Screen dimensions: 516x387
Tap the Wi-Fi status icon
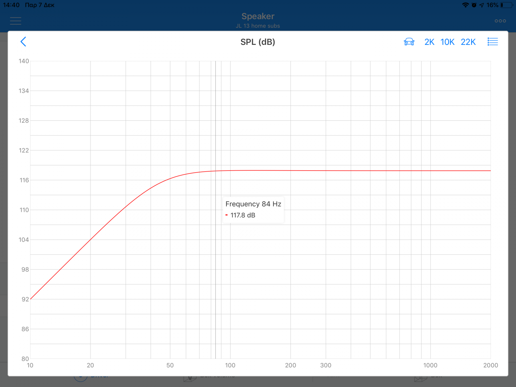(465, 5)
